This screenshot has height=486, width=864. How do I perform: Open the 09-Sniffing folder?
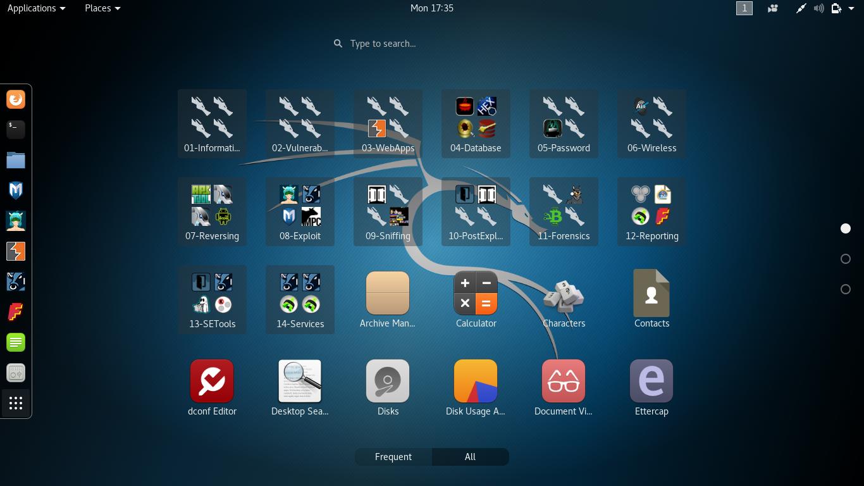tap(388, 211)
